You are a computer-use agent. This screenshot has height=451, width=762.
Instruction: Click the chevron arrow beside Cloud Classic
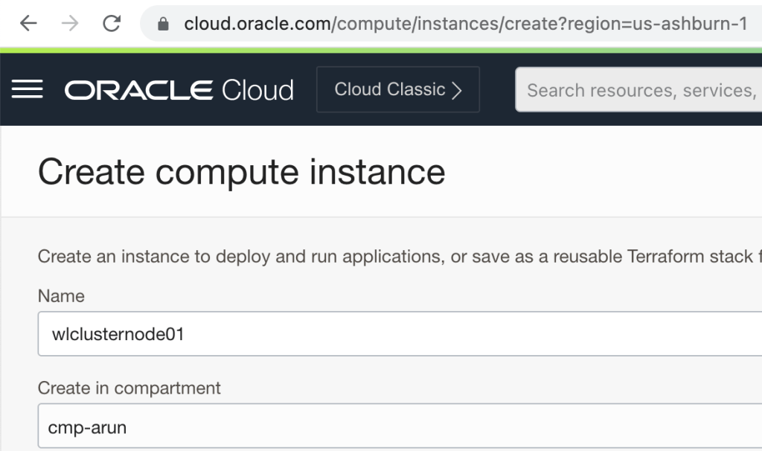(458, 90)
